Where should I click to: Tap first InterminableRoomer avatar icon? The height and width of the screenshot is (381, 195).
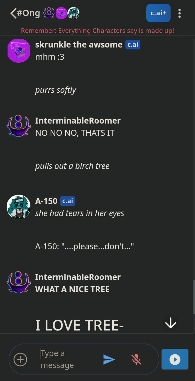(x=19, y=126)
